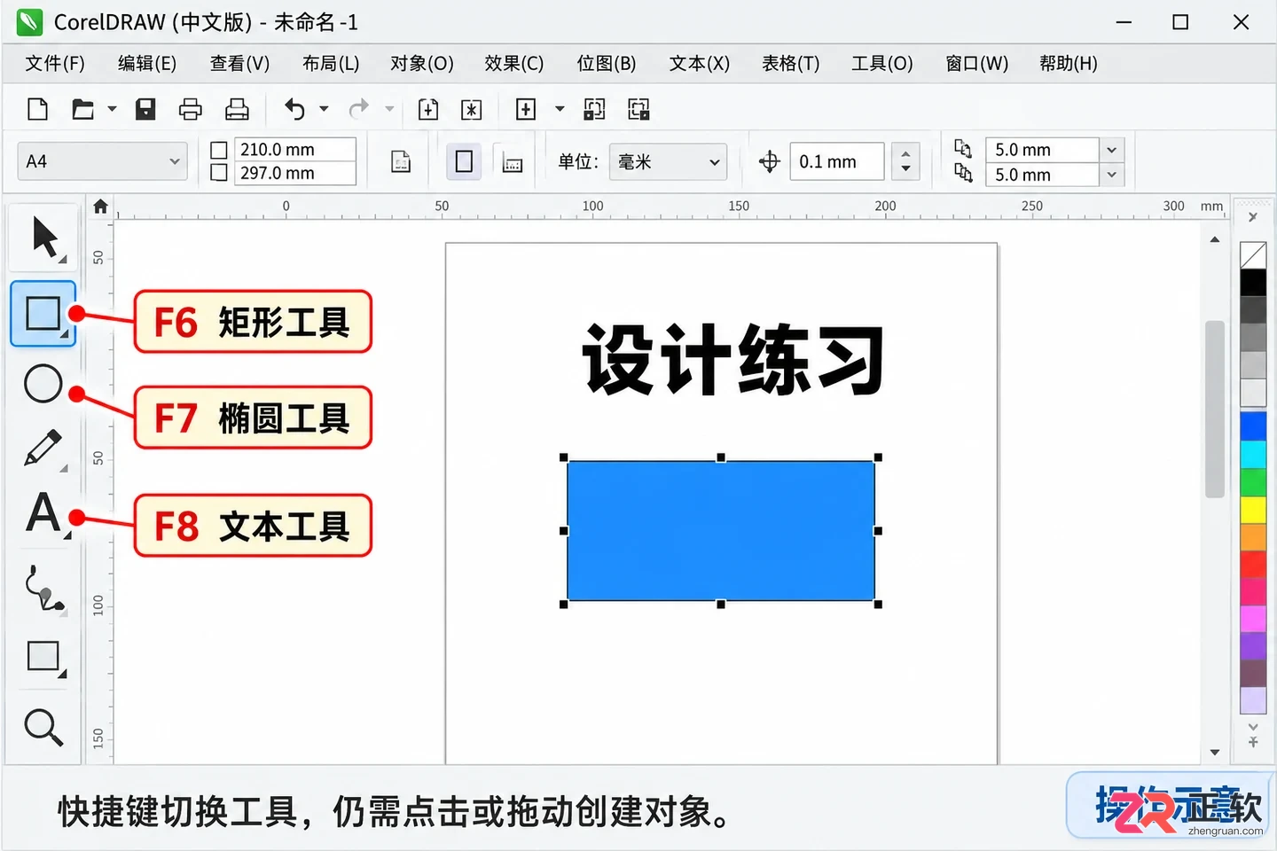Viewport: 1277px width, 851px height.
Task: Click the Redo arrow icon
Action: coord(359,109)
